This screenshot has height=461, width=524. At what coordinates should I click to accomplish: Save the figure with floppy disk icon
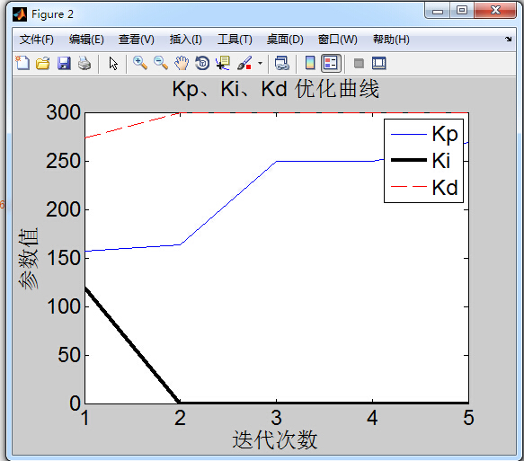coord(64,63)
